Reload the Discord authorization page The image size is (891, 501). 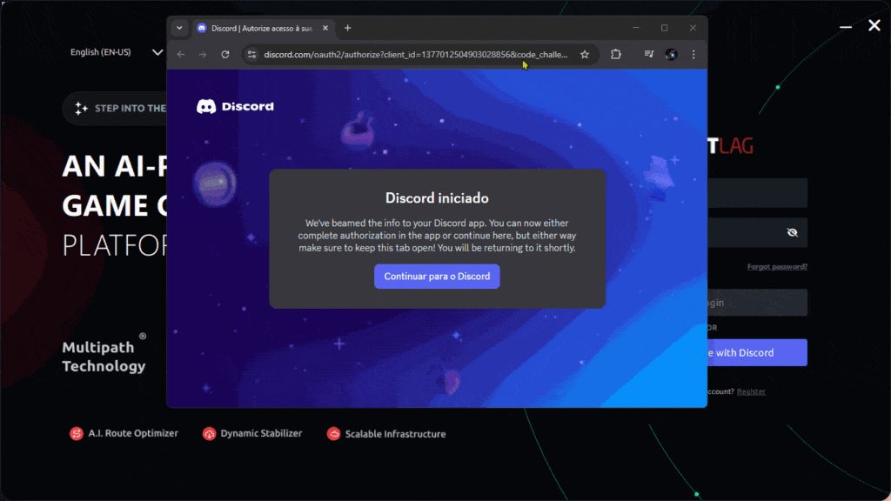click(225, 55)
